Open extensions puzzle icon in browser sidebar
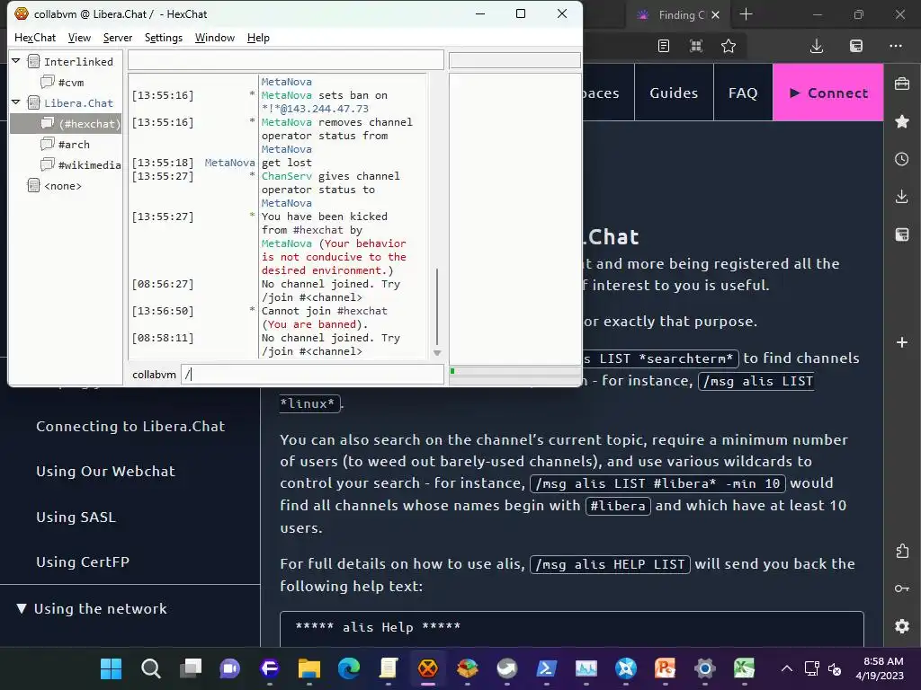 (902, 551)
